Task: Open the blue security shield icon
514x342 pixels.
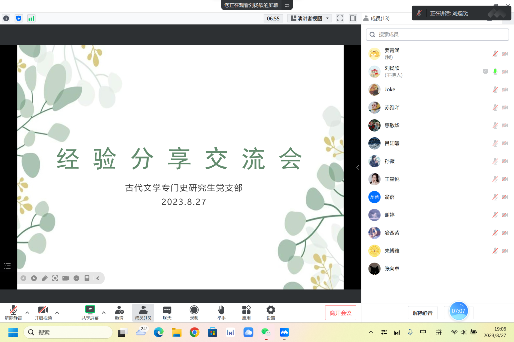Action: point(19,18)
